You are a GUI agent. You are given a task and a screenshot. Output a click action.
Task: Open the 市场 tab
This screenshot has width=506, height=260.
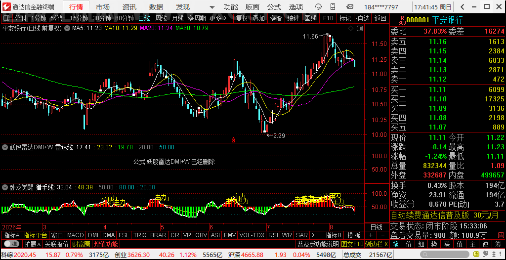pyautogui.click(x=102, y=7)
